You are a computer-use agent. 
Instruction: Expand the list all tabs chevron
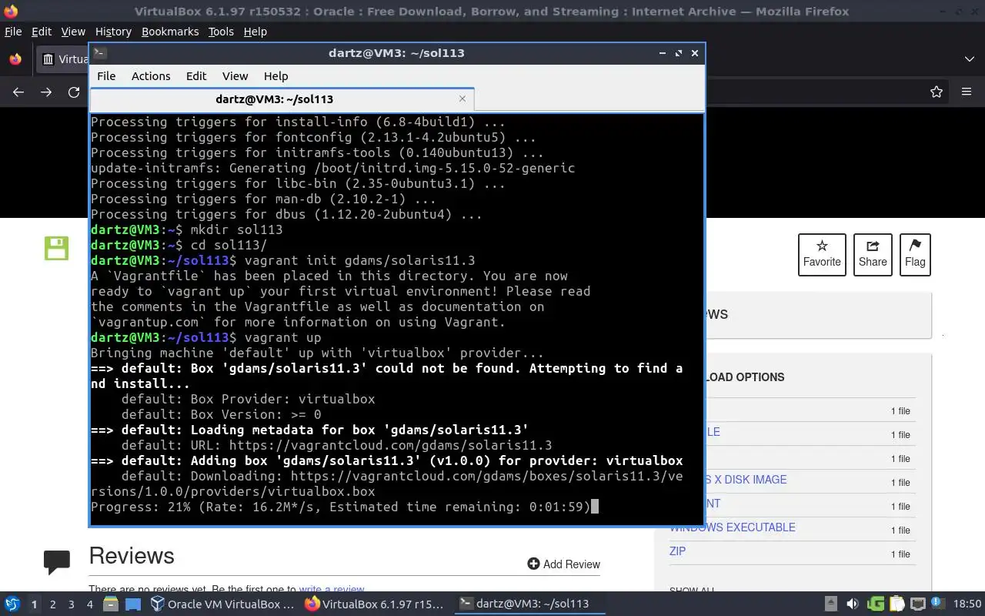tap(970, 59)
